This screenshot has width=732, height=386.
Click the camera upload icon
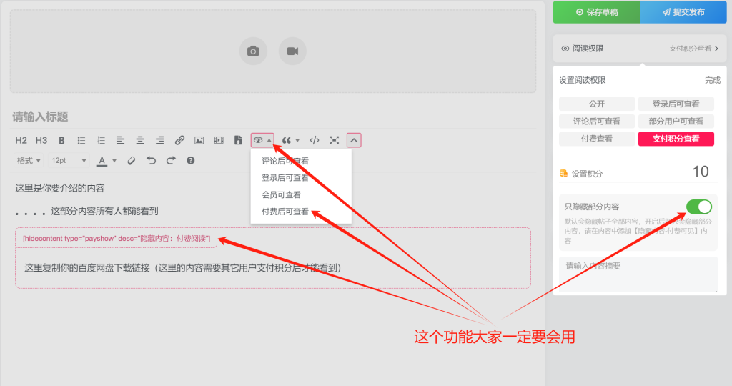pyautogui.click(x=253, y=51)
